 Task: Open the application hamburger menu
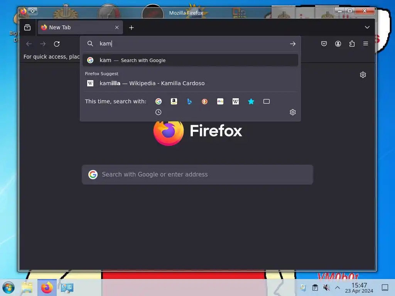[x=366, y=44]
